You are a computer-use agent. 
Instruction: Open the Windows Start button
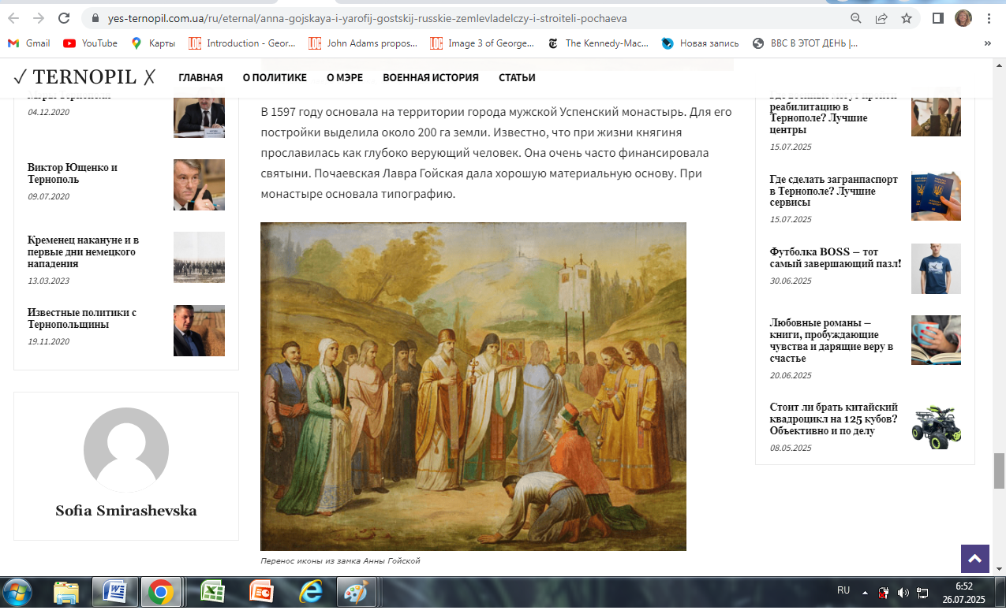pyautogui.click(x=17, y=593)
